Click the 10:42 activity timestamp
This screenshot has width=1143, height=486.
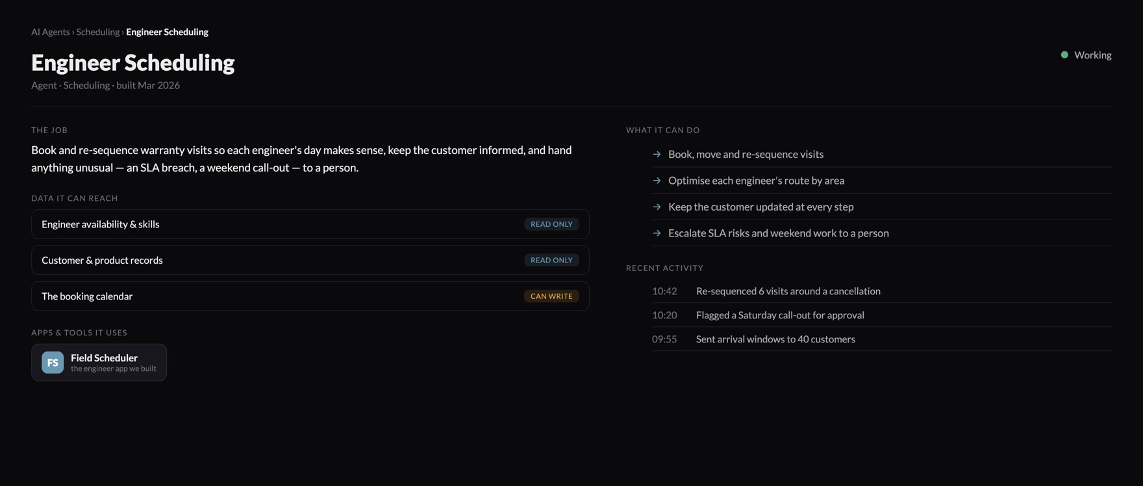pyautogui.click(x=664, y=291)
